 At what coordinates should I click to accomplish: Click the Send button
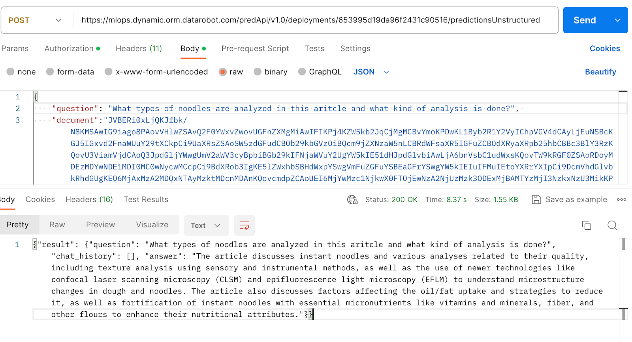point(584,20)
